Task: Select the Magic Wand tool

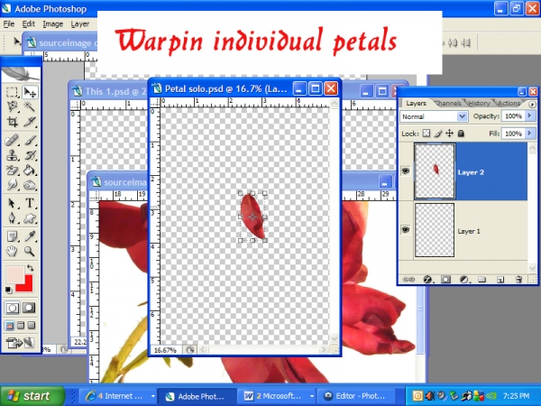Action: pyautogui.click(x=30, y=106)
